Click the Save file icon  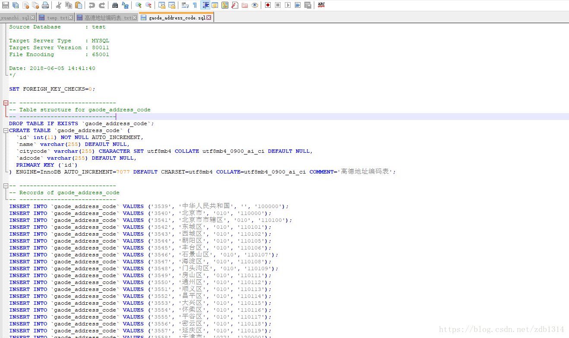click(x=5, y=5)
